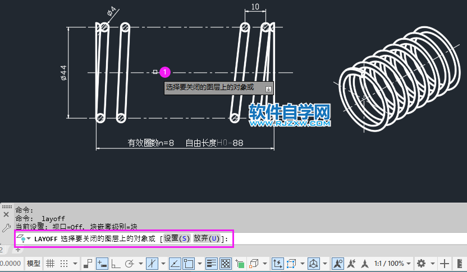Select the horizontal spring centerline
467x272 pixels.
(x=190, y=72)
